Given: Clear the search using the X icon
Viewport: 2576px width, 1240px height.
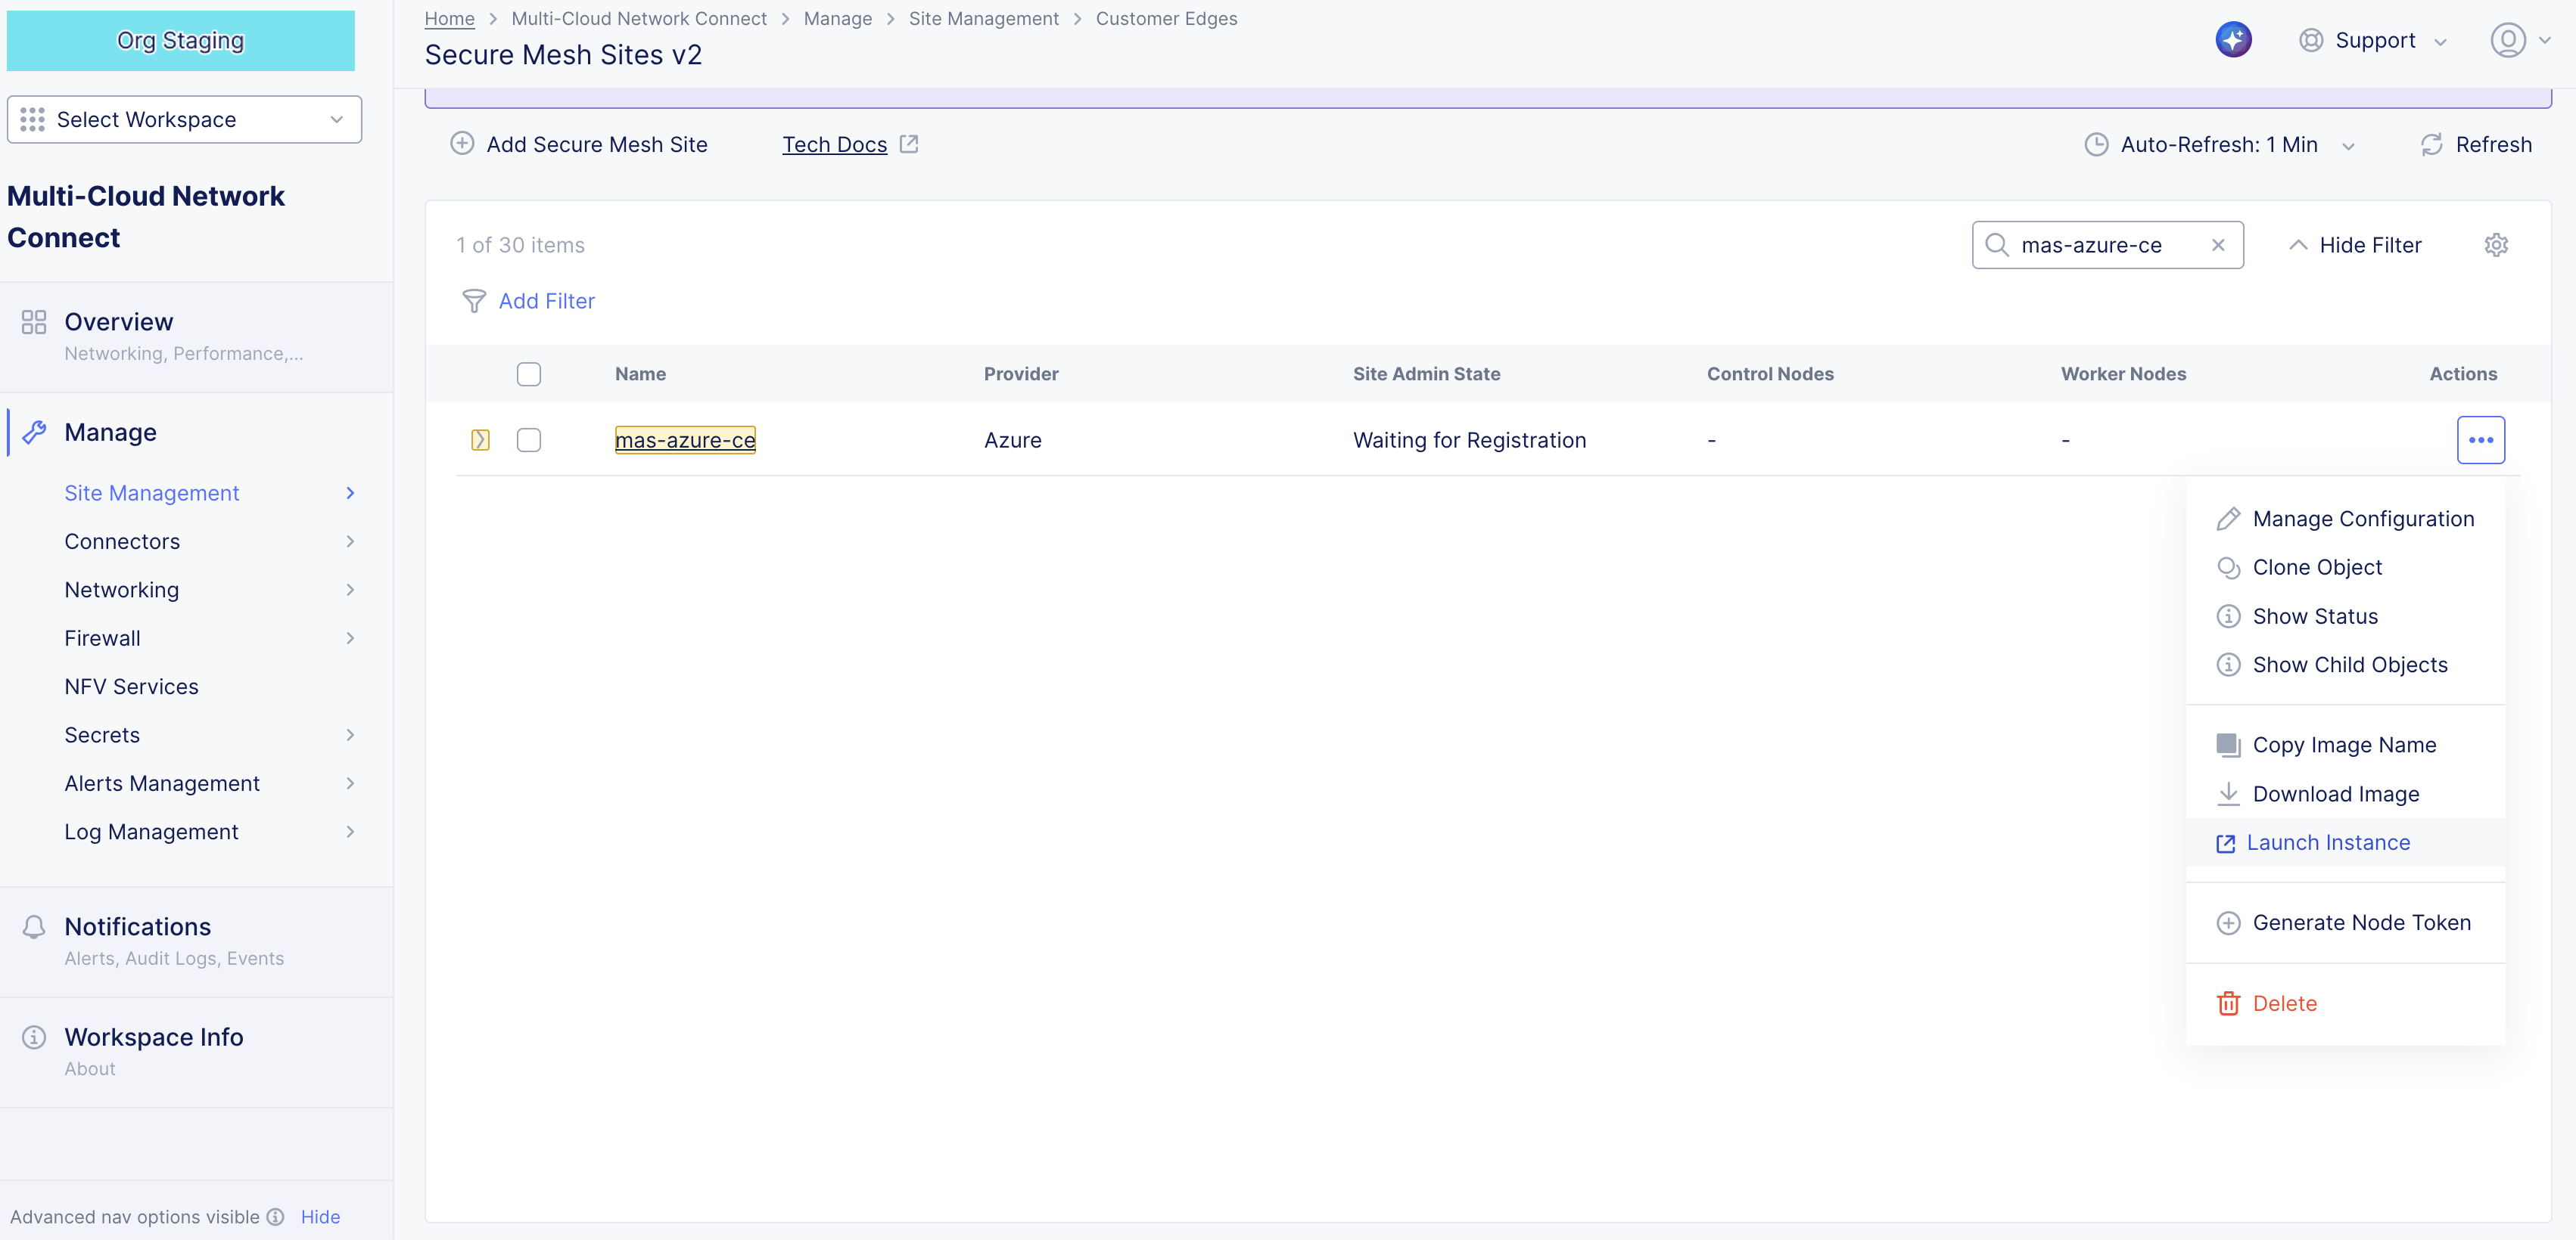Looking at the screenshot, I should tap(2218, 245).
